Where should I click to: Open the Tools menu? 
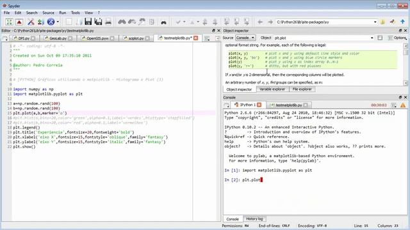[76, 13]
